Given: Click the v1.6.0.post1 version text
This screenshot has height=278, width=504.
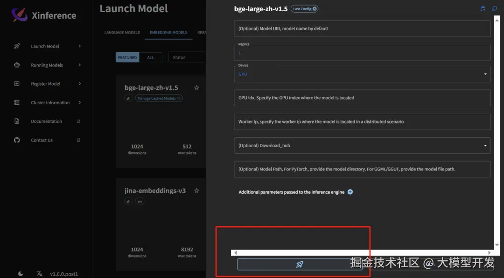Looking at the screenshot, I should click(64, 274).
